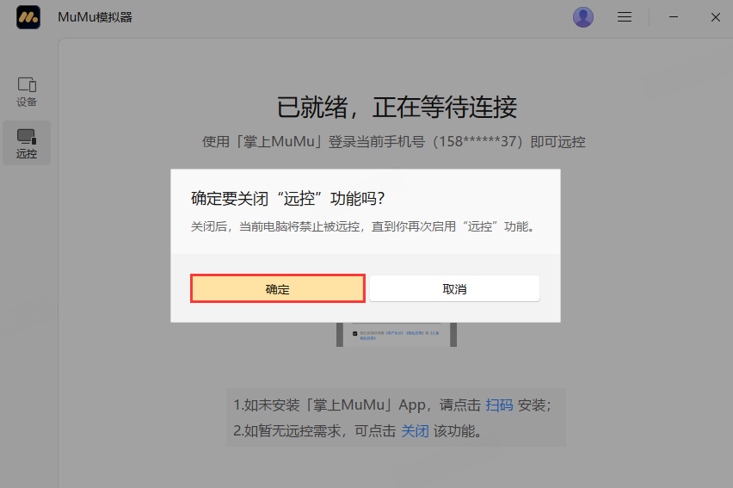The image size is (733, 488).
Task: Select the 远控 sidebar icon
Action: 27,143
